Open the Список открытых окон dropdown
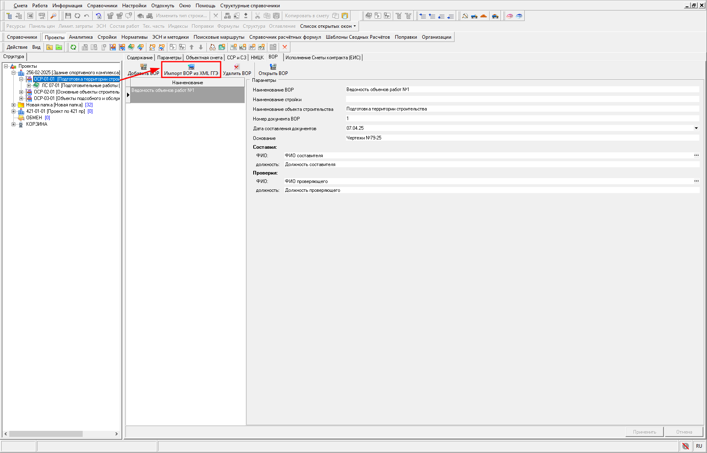This screenshot has width=707, height=453. coord(328,26)
